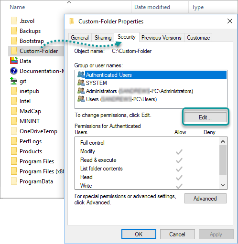Viewport: 238px width, 244px height.
Task: Click the Custom-Folder folder icon
Action: 14,51
